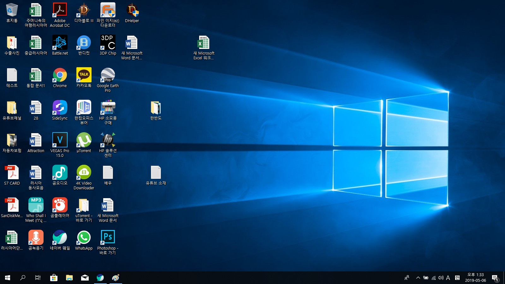Select the Attraction Word document
This screenshot has width=505, height=284.
pyautogui.click(x=36, y=143)
